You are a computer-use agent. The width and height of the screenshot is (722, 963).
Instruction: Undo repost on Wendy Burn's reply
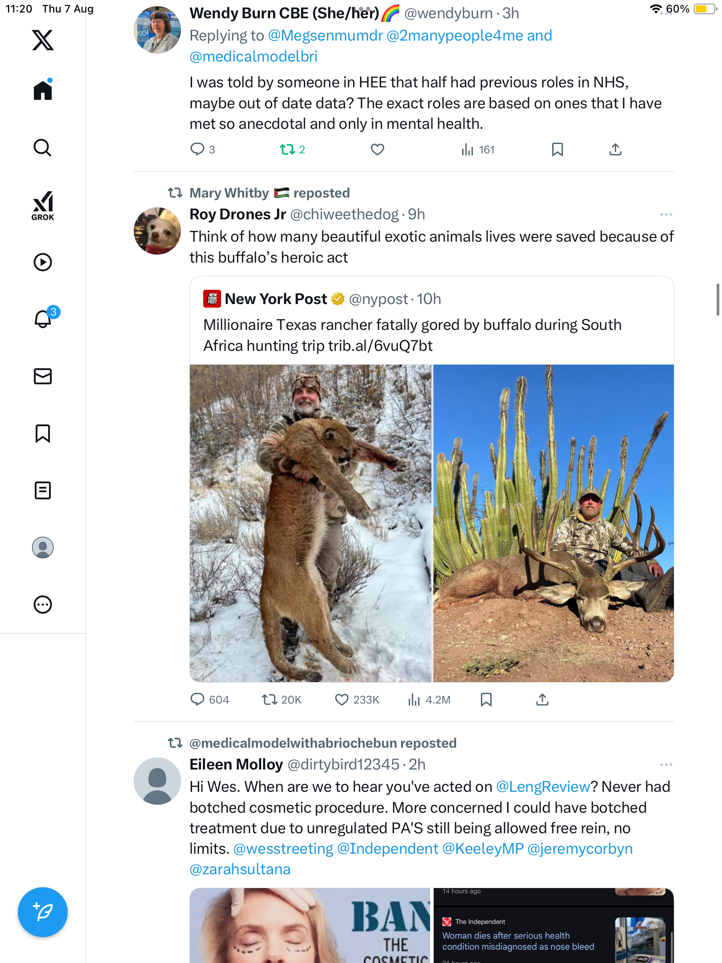point(287,149)
